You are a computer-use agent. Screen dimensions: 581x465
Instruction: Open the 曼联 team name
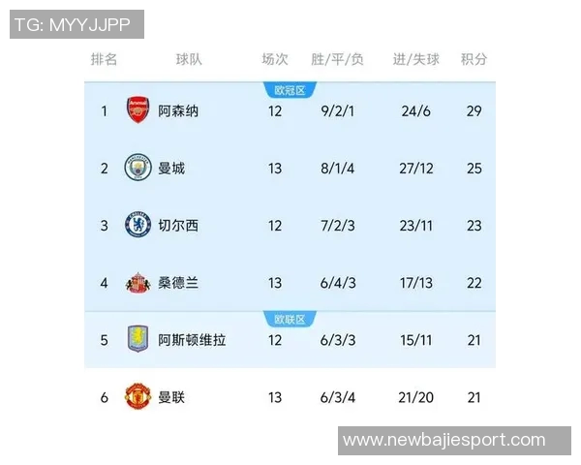pos(171,396)
